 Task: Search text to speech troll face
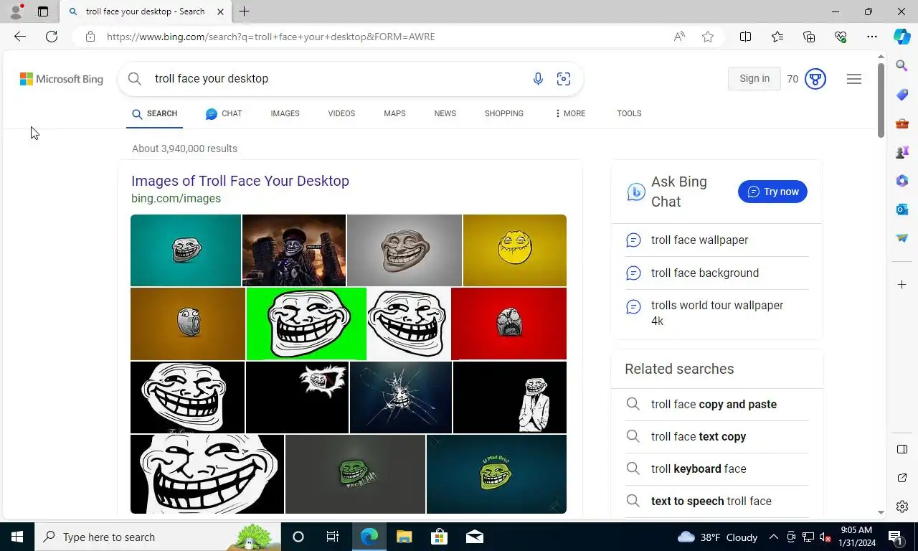click(711, 501)
